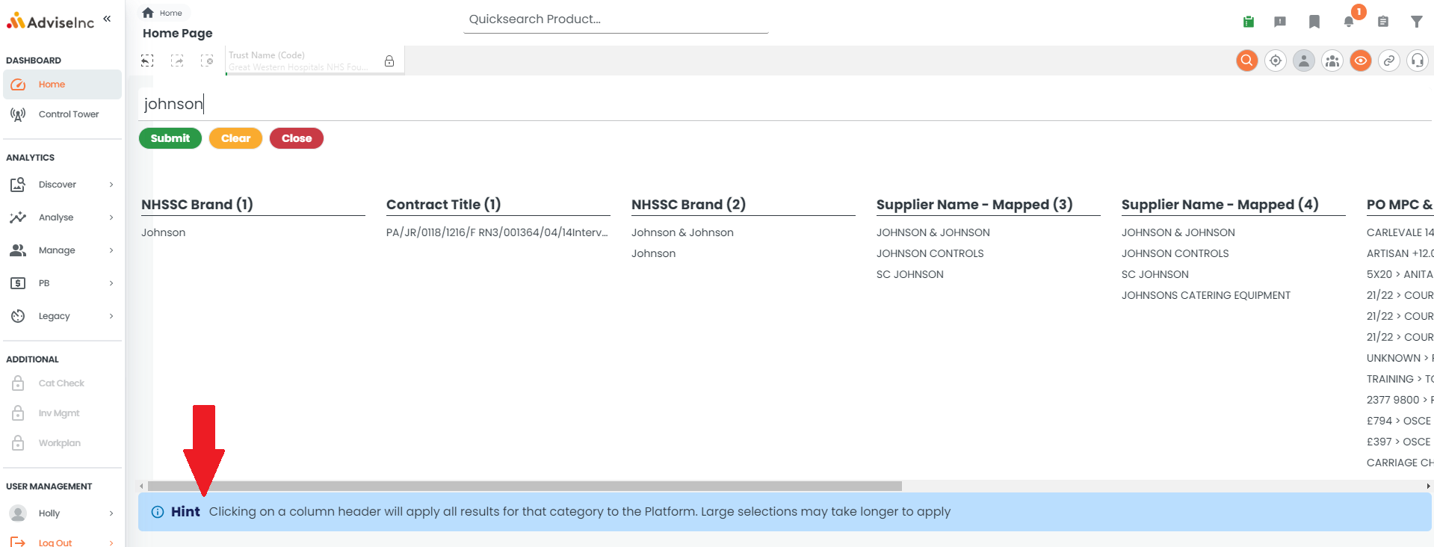This screenshot has height=547, width=1434.
Task: Click the single user icon button
Action: 1304,61
